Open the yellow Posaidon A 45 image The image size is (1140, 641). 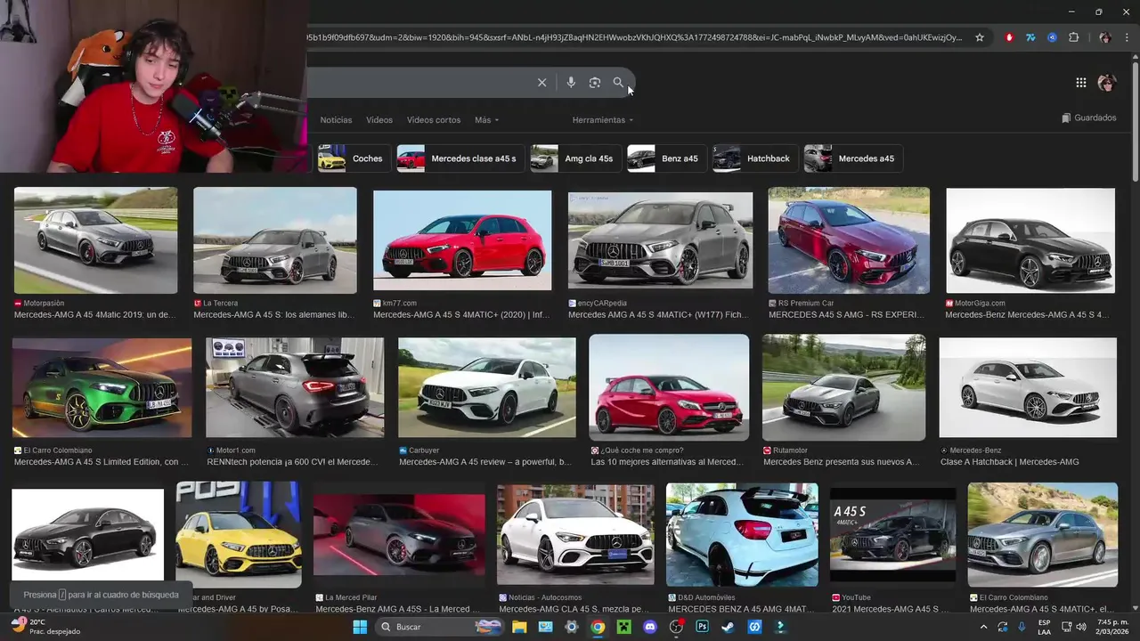[x=239, y=534]
